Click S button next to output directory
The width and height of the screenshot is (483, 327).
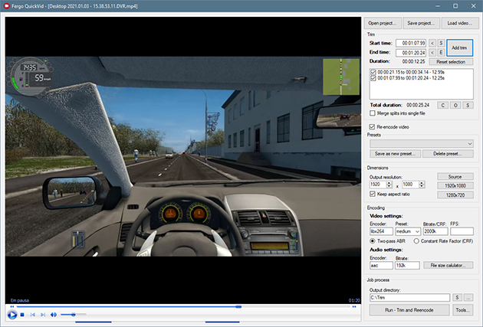click(457, 297)
